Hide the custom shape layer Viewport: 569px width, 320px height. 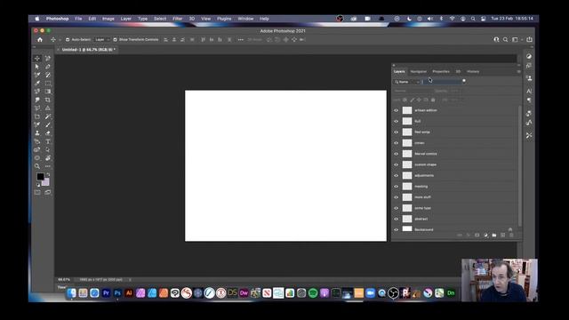coord(397,164)
